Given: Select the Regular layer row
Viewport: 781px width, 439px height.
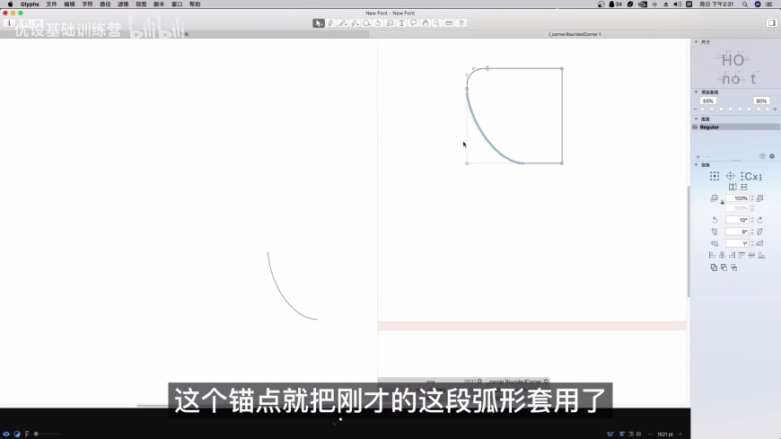Looking at the screenshot, I should [x=736, y=127].
